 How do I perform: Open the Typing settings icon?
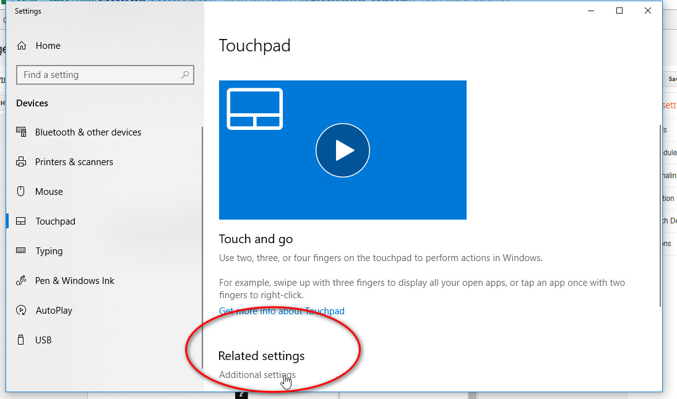[22, 251]
